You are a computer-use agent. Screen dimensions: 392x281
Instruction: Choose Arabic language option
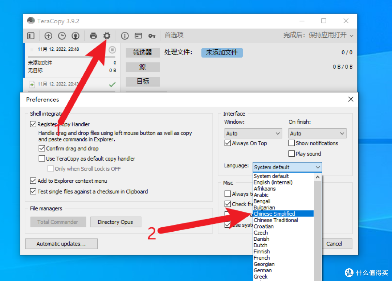283,195
